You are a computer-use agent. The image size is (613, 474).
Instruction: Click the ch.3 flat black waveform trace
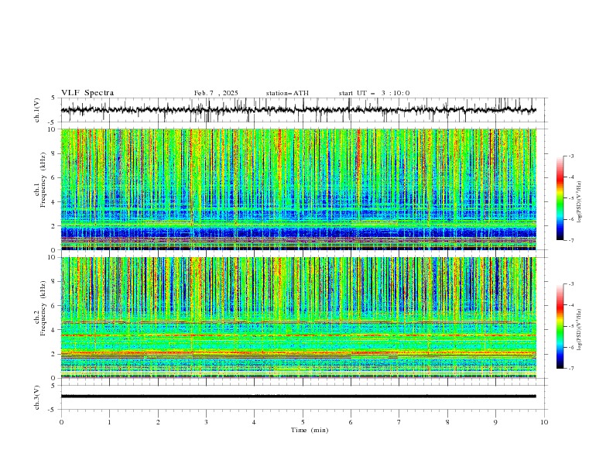tap(298, 397)
